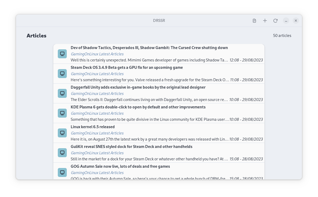Click GamingOnLinux source under KDE Plasma 6 article

(x=97, y=113)
